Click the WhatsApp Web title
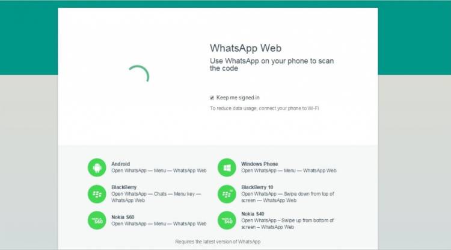The height and width of the screenshot is (250, 451). click(245, 48)
